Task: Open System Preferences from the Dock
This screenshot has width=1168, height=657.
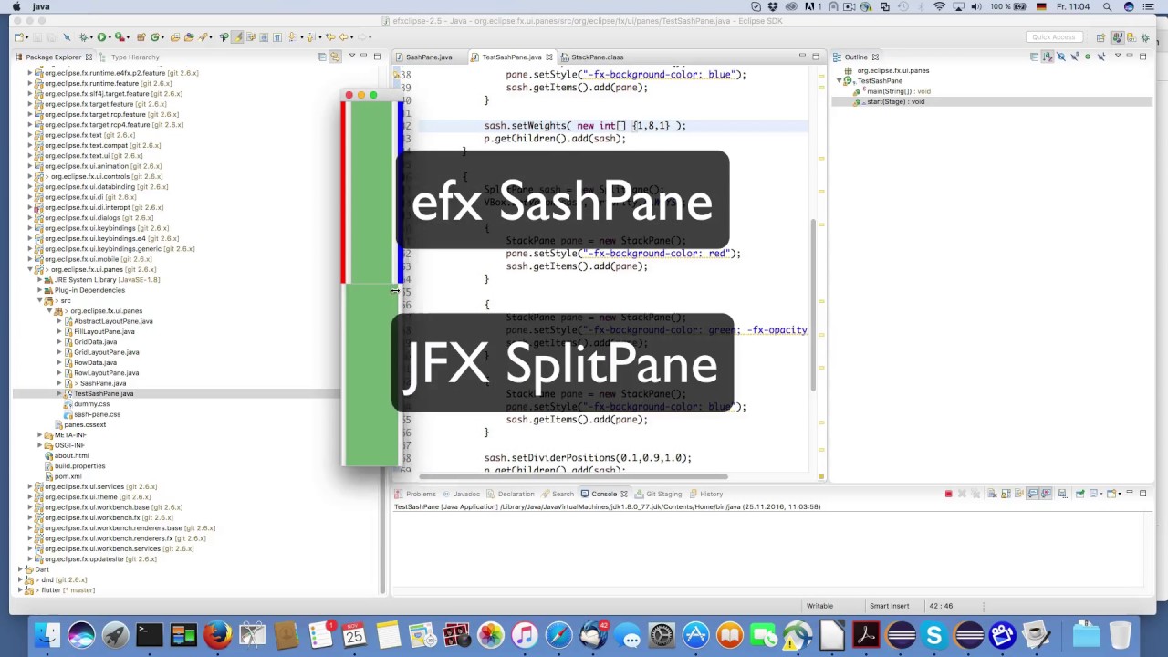Action: 662,635
